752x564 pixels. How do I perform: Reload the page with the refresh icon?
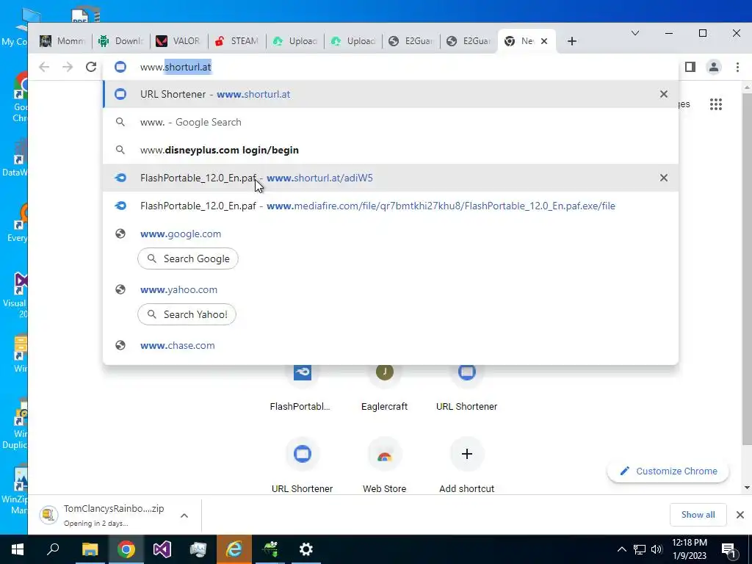click(x=91, y=67)
